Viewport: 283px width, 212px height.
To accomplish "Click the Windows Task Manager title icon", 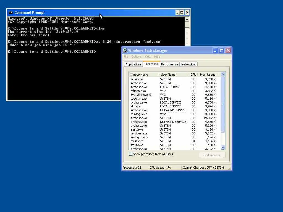I will coord(125,51).
